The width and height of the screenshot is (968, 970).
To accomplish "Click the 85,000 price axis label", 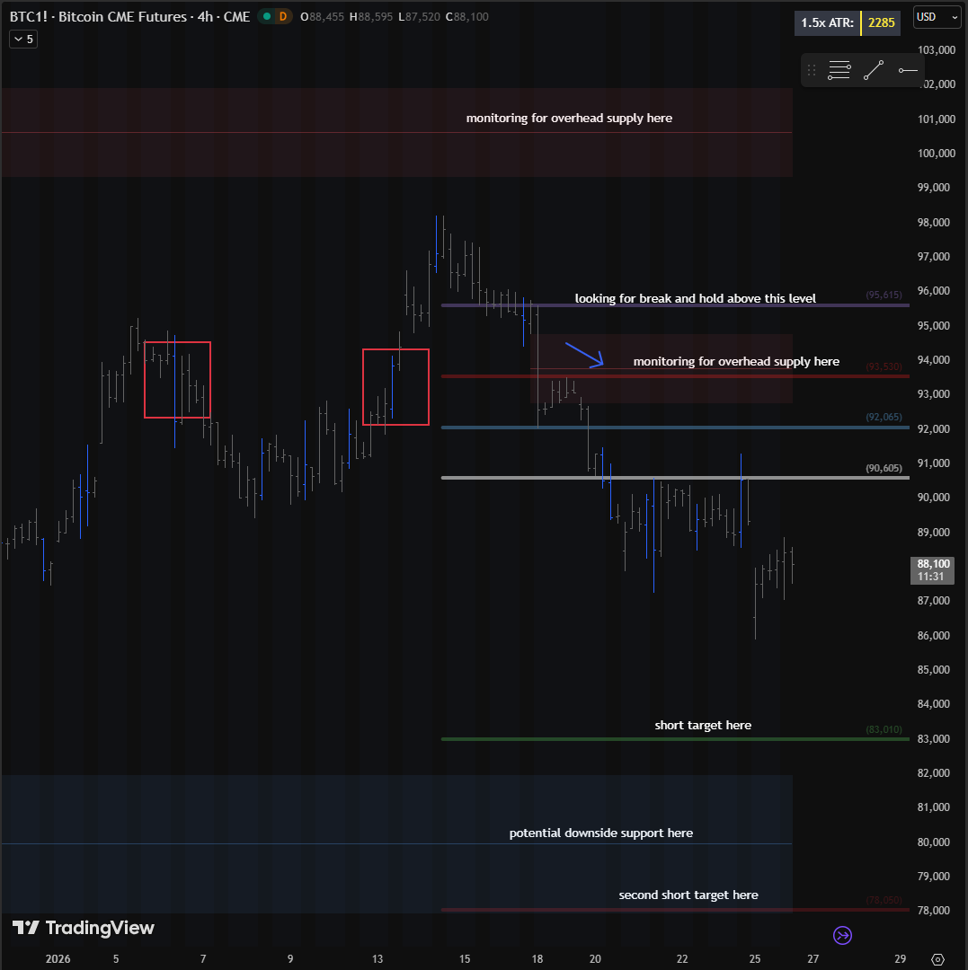I will coord(933,669).
